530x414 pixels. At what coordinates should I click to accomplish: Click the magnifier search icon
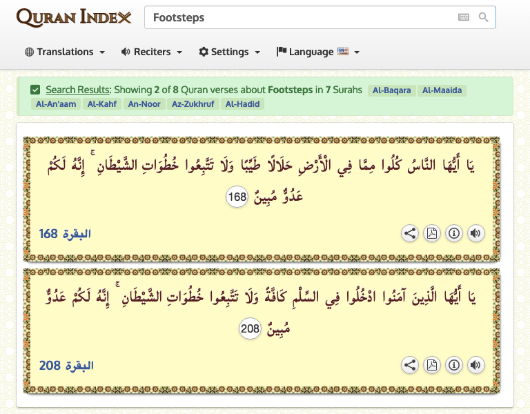[483, 17]
